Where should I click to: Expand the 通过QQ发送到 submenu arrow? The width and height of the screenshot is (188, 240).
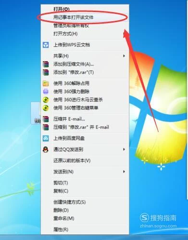124,149
